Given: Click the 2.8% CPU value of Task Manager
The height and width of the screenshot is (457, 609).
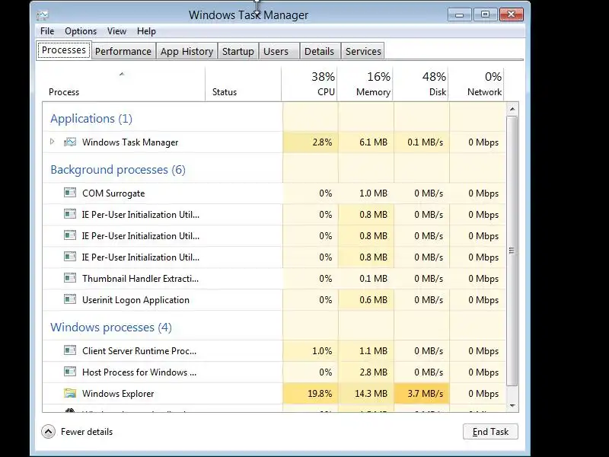Looking at the screenshot, I should pyautogui.click(x=322, y=142).
